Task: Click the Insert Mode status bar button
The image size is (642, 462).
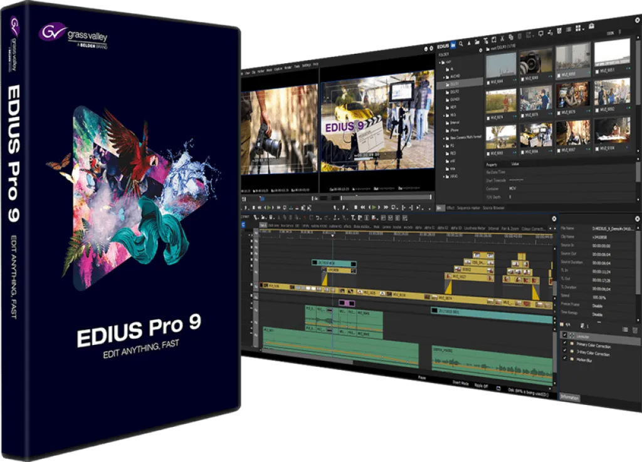Action: pyautogui.click(x=461, y=383)
